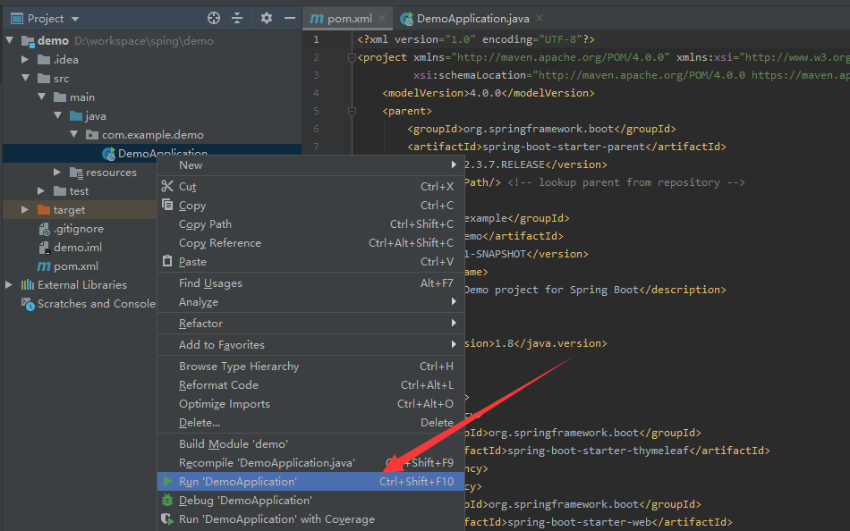Toggle code fold marker on line 2
Image resolution: width=850 pixels, height=531 pixels.
[x=352, y=57]
